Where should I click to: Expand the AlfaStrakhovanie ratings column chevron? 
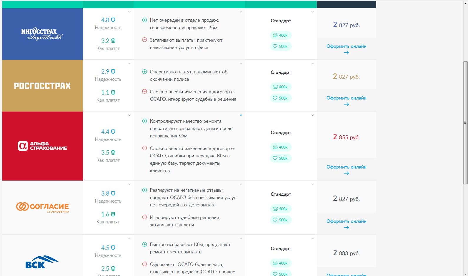pyautogui.click(x=129, y=115)
